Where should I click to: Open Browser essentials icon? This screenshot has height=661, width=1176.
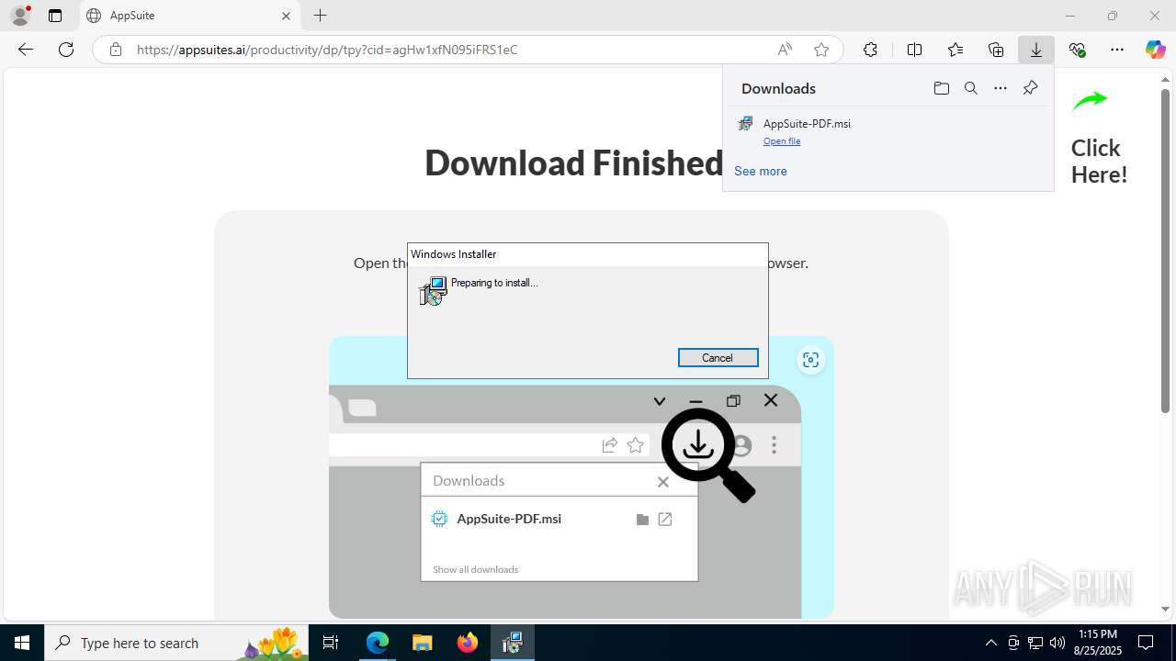click(x=1077, y=50)
